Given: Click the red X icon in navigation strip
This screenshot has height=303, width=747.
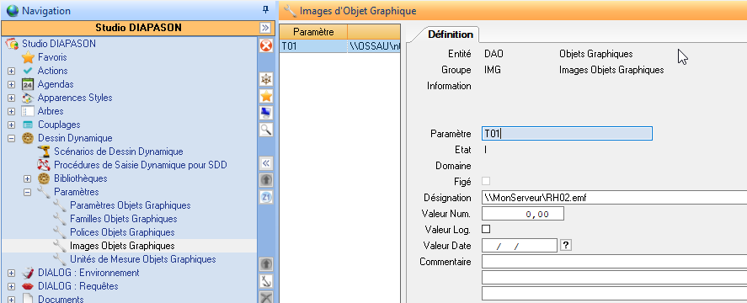Looking at the screenshot, I should click(x=266, y=45).
